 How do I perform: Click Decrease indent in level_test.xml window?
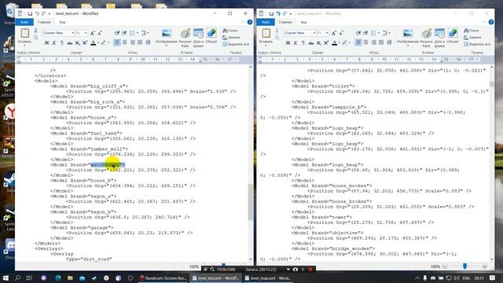pos(117,33)
